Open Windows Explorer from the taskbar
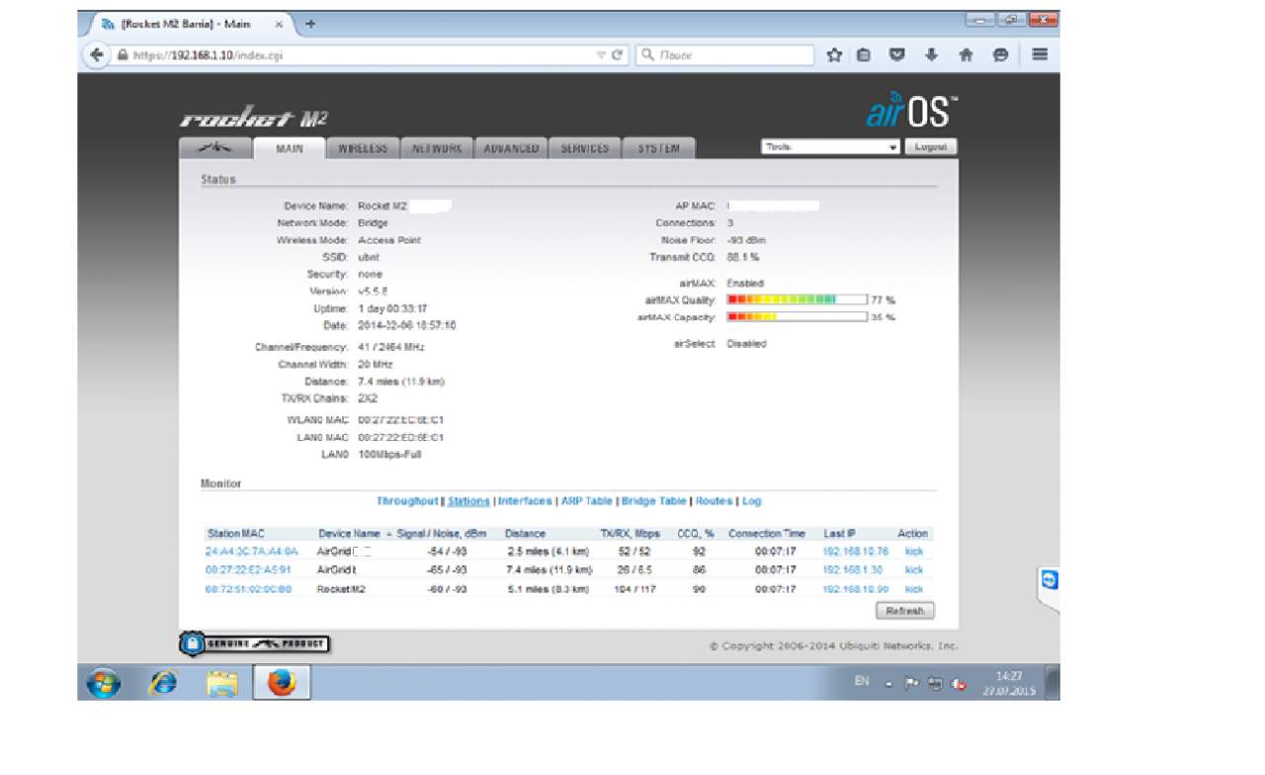This screenshot has width=1265, height=775. (x=222, y=682)
